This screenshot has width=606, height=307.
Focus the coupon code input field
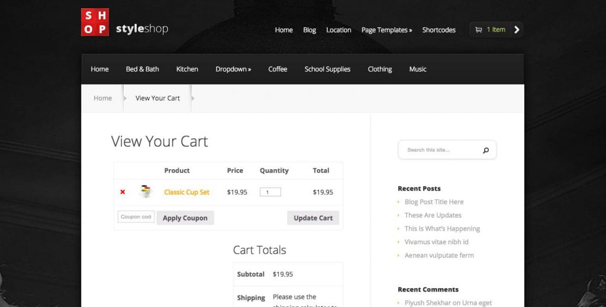(136, 217)
